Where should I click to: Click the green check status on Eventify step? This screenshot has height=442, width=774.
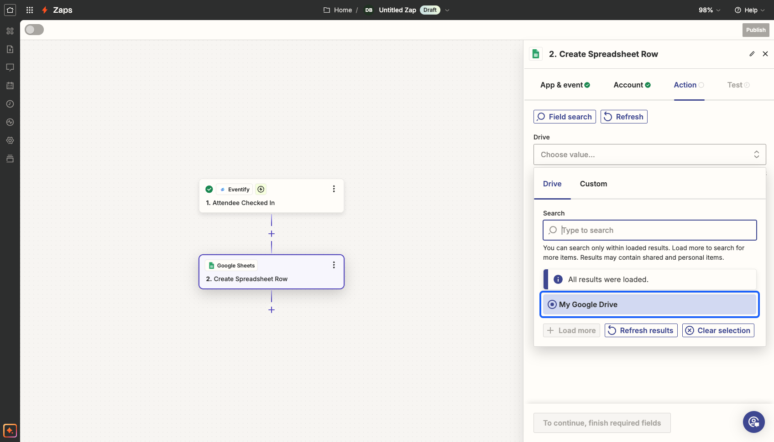[209, 189]
